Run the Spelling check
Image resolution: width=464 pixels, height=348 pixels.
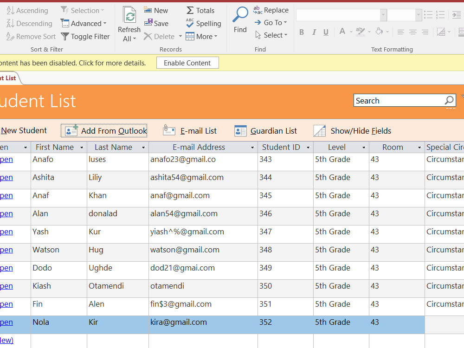[x=203, y=23]
